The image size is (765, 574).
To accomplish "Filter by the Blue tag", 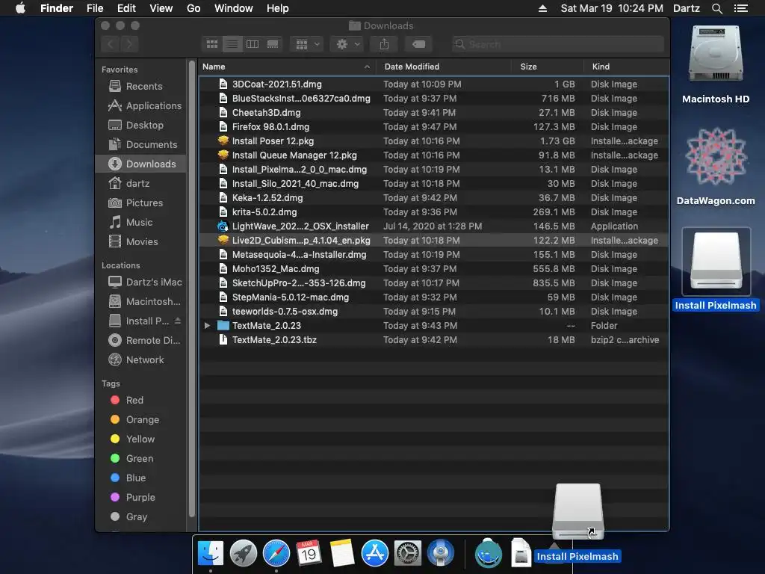I will [x=140, y=478].
